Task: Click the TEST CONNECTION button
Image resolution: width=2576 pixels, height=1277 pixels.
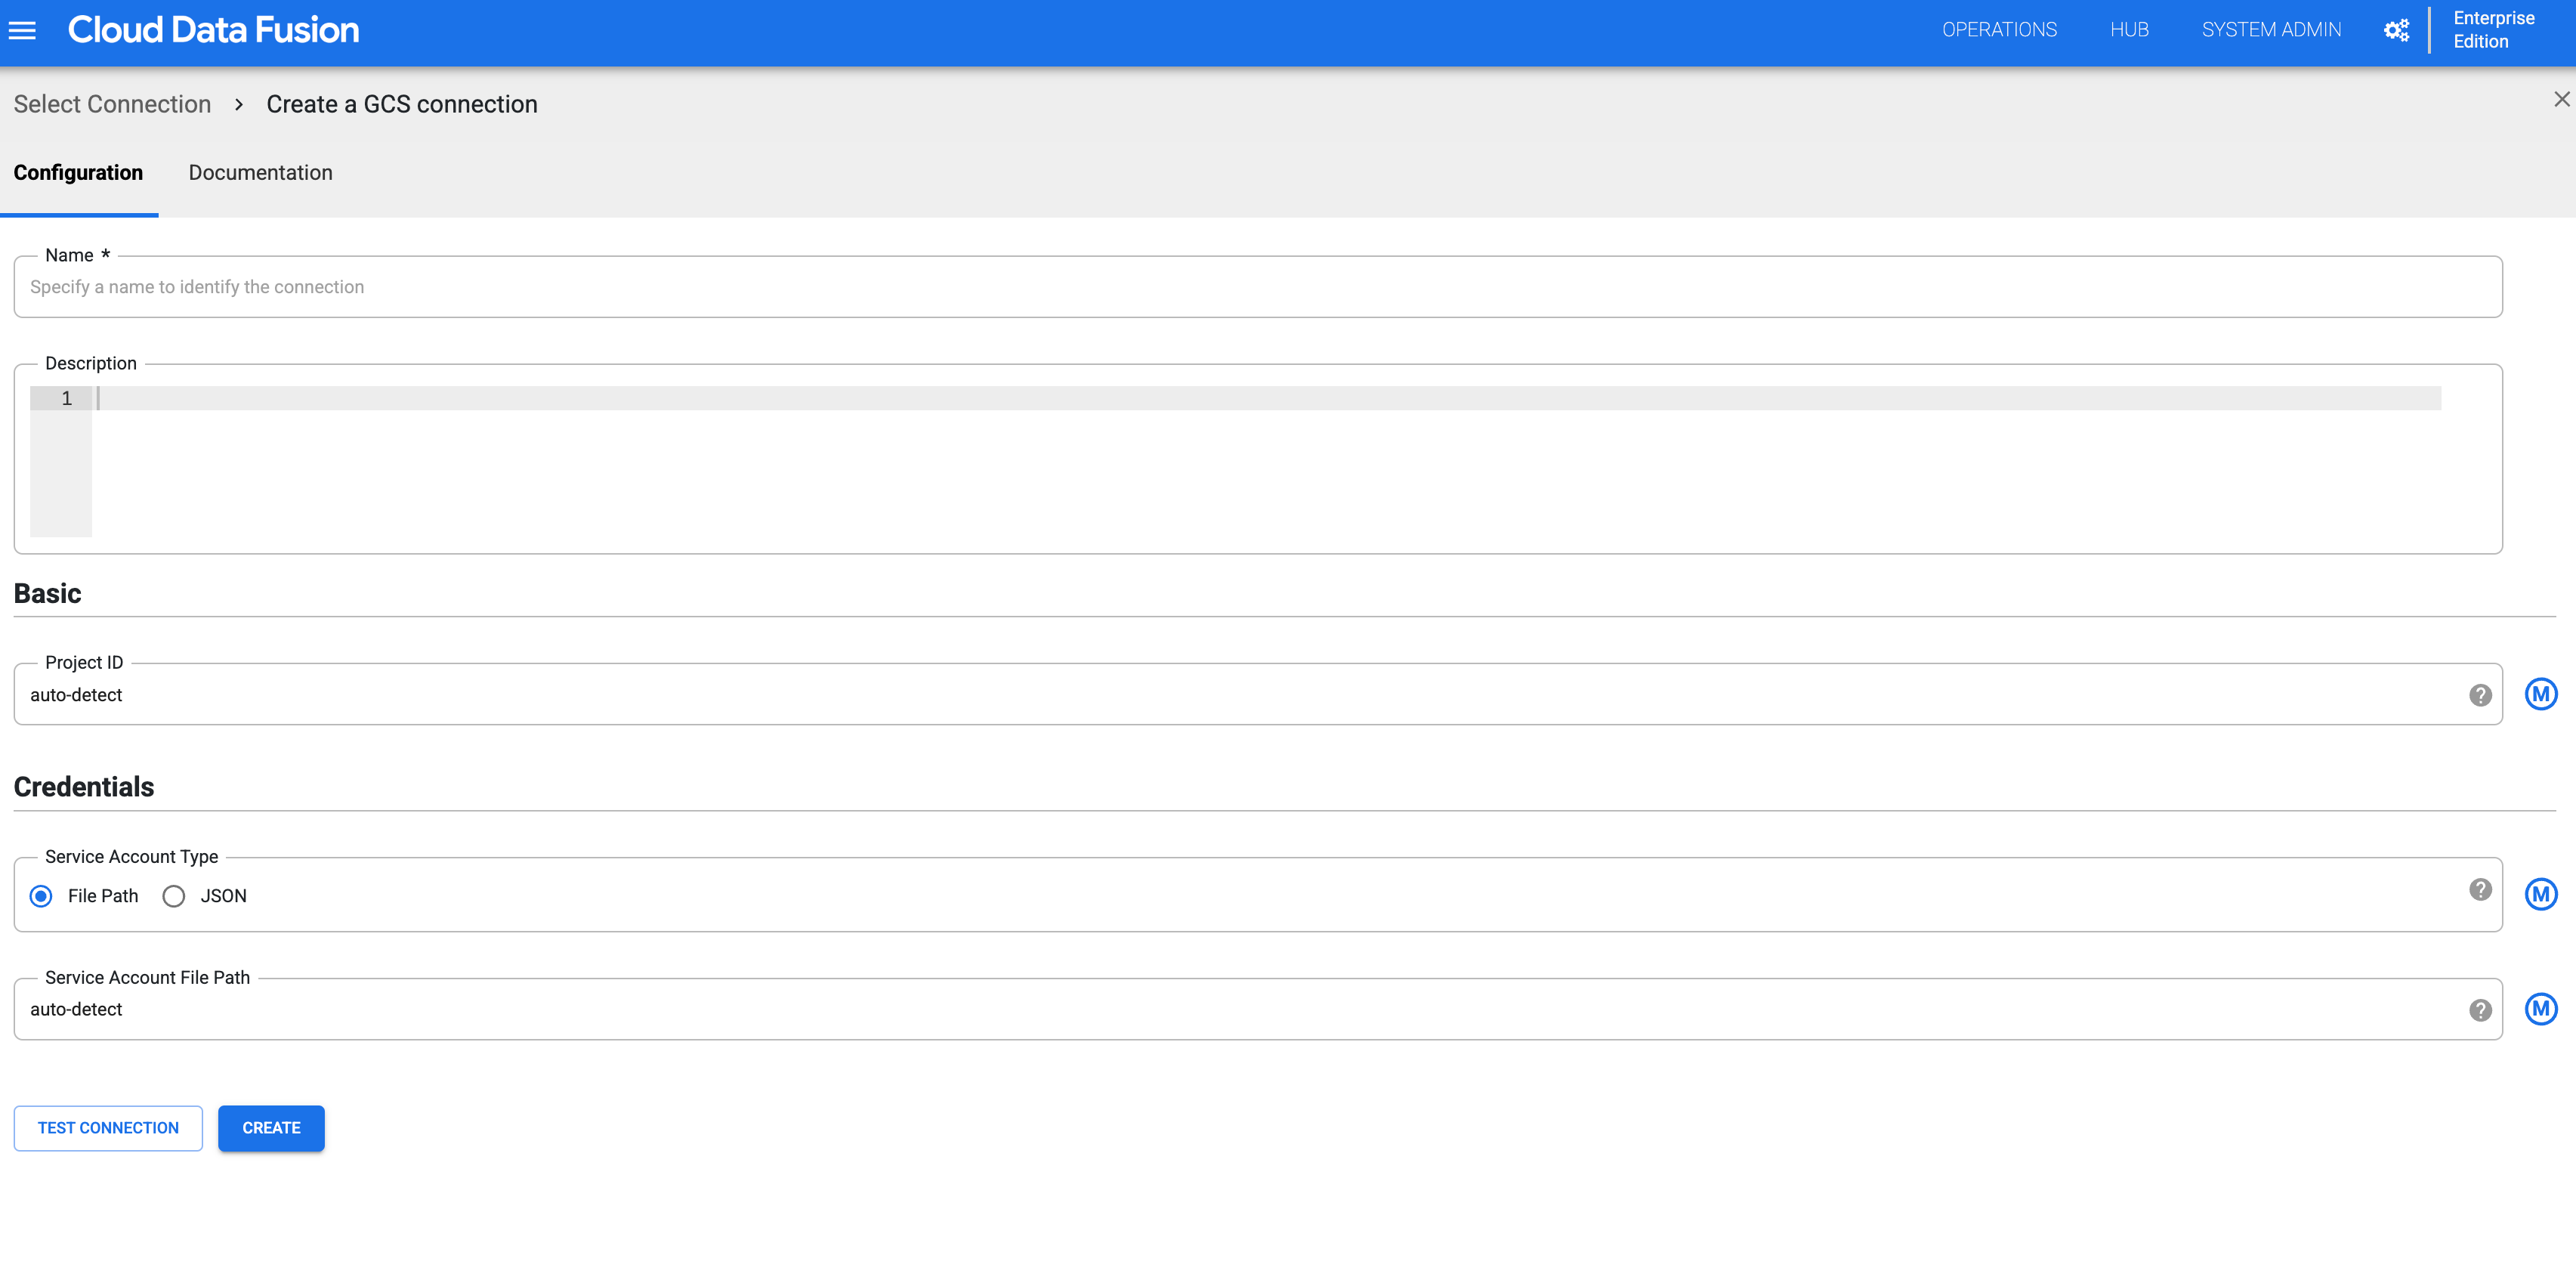Action: 109,1127
